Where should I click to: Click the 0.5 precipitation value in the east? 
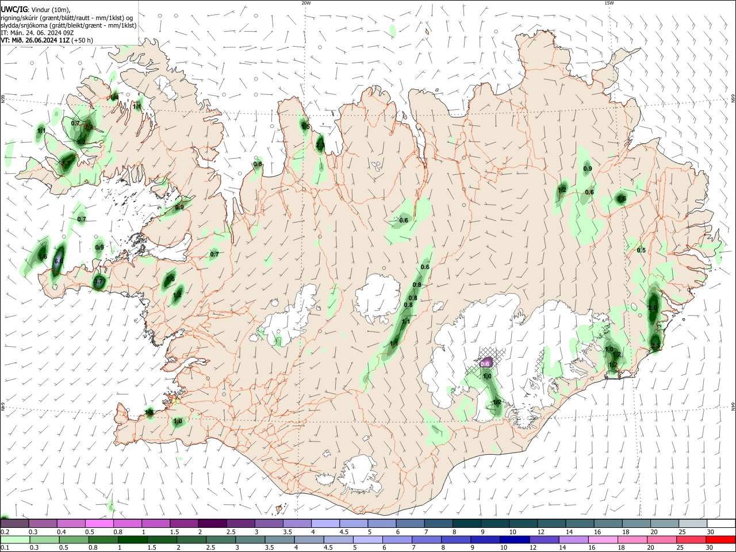pyautogui.click(x=641, y=250)
